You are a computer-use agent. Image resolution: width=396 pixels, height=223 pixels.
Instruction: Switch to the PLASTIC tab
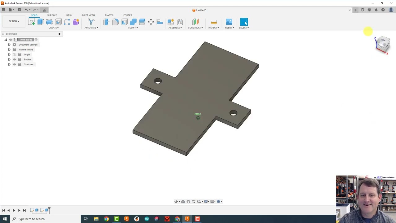pyautogui.click(x=109, y=15)
